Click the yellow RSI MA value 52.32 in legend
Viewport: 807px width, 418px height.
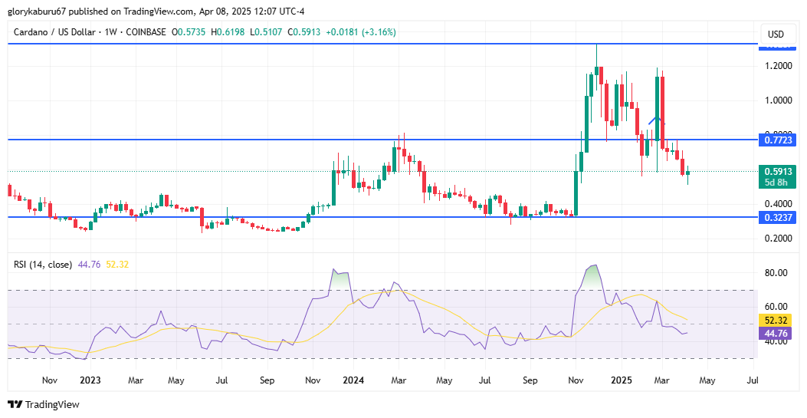117,265
